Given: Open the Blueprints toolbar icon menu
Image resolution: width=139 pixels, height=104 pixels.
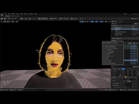Looking at the screenshot, I should pos(26,19).
